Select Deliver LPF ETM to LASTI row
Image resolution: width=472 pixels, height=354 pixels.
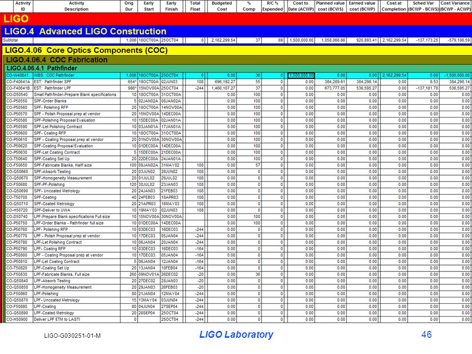239,320
